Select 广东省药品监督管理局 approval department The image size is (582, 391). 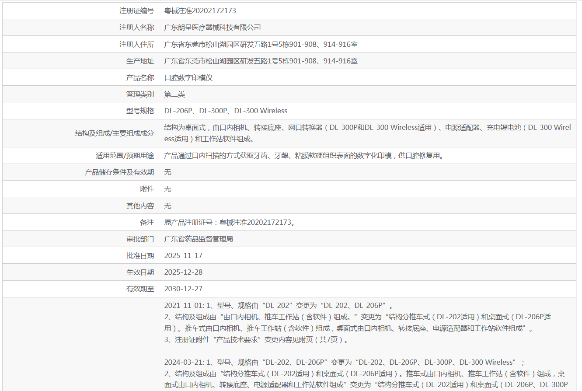point(199,239)
